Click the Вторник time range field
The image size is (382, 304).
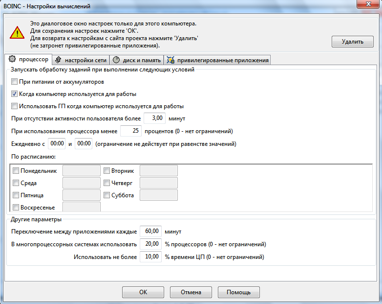[x=159, y=171]
